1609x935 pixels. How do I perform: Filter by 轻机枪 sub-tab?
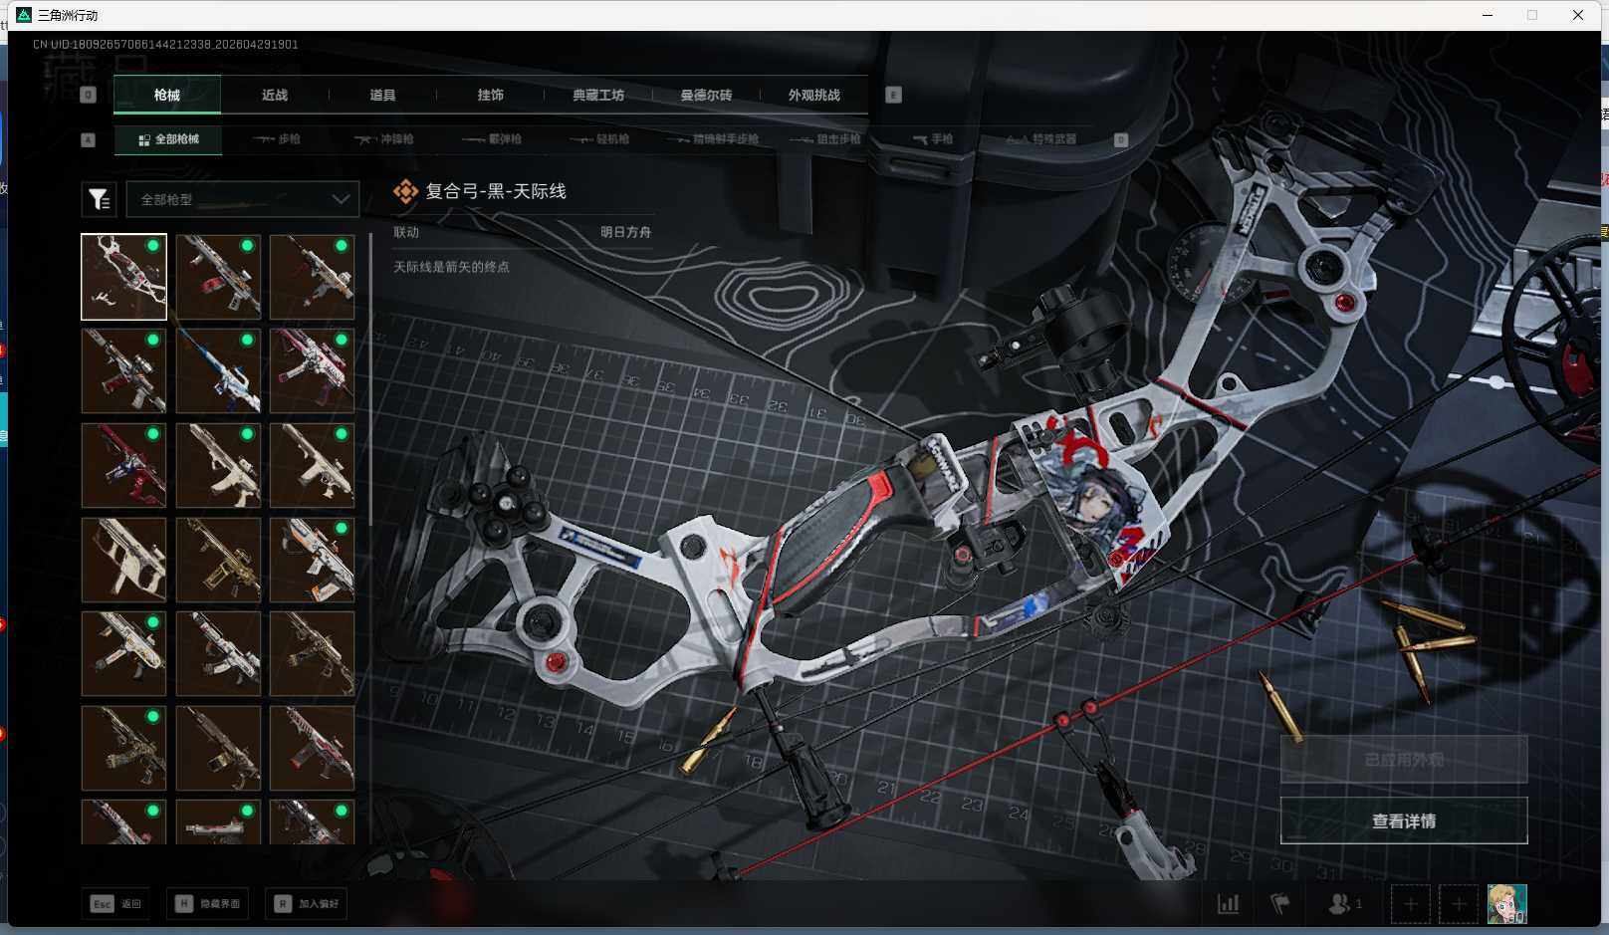[600, 139]
